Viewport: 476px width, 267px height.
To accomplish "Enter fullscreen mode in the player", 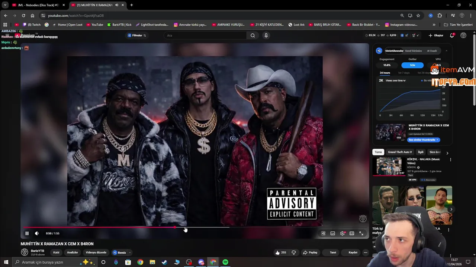I will click(361, 233).
